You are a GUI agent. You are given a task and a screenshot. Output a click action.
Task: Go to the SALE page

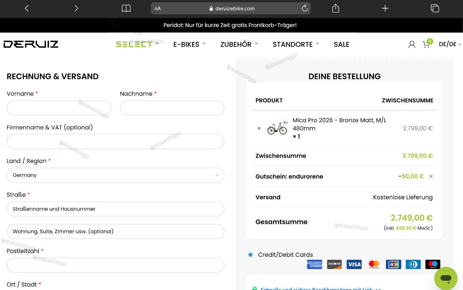pos(341,44)
